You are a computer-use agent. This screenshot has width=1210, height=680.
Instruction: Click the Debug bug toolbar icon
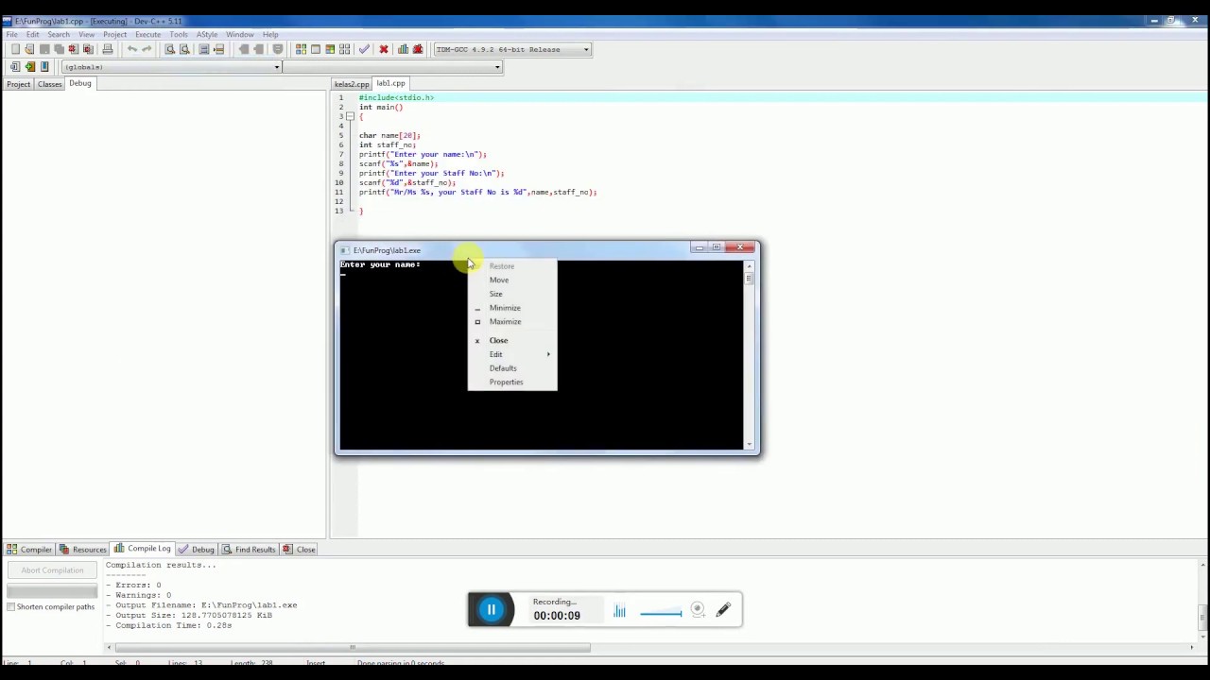[x=418, y=49]
